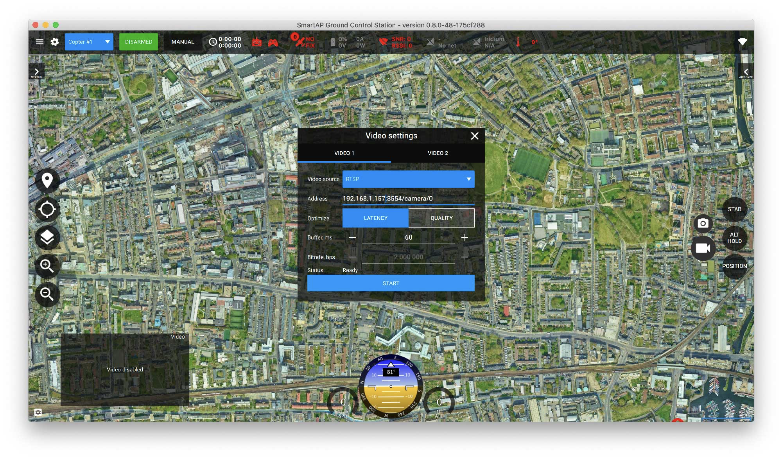Click the START video button

pos(391,283)
